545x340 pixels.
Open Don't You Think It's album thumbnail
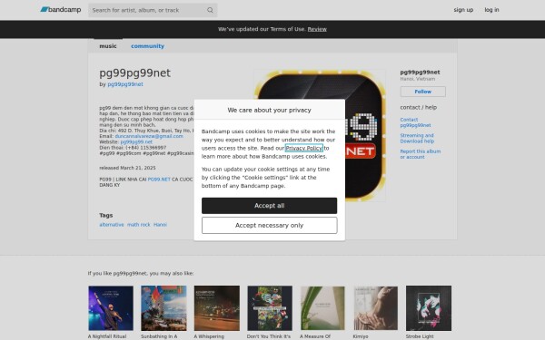click(270, 308)
